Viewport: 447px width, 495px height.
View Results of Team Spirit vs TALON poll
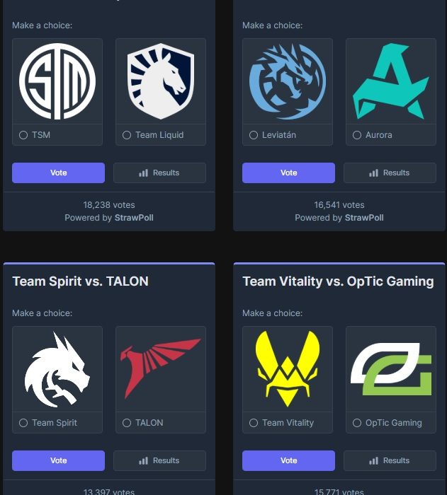click(160, 460)
